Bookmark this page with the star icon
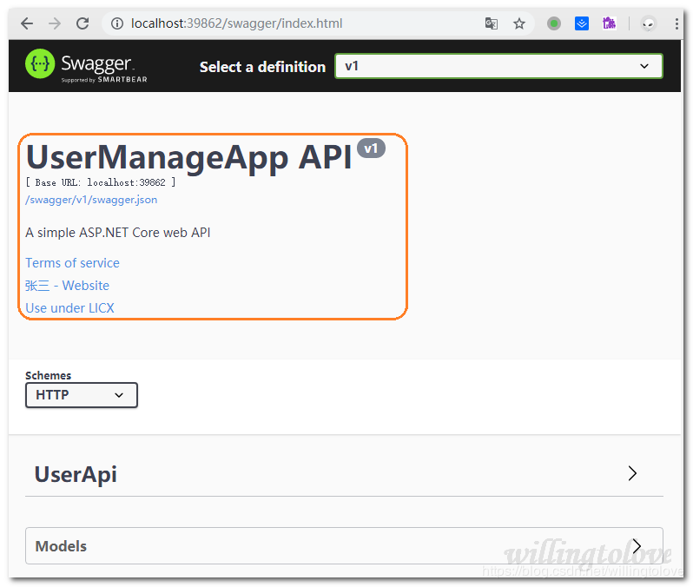The width and height of the screenshot is (693, 587). (519, 23)
